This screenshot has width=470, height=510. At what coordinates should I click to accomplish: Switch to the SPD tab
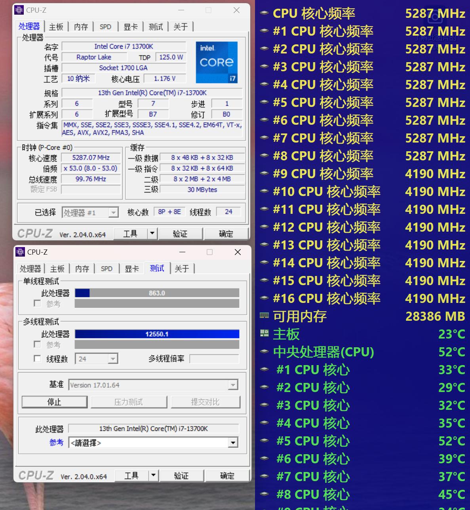(105, 27)
